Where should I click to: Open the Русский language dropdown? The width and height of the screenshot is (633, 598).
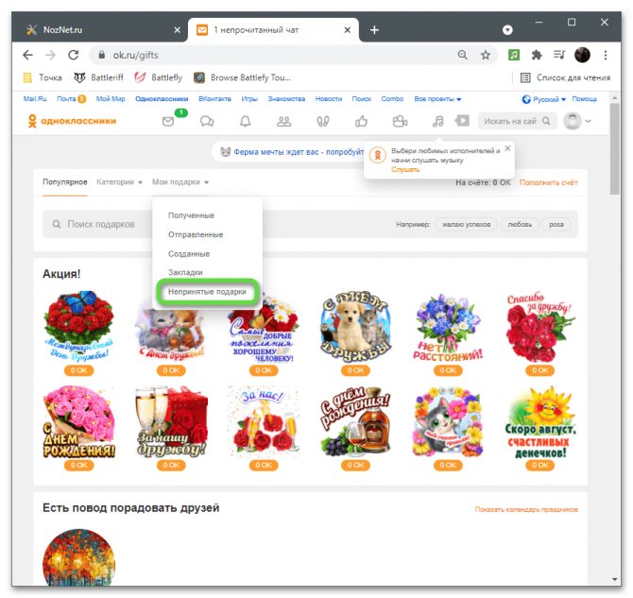click(x=544, y=99)
